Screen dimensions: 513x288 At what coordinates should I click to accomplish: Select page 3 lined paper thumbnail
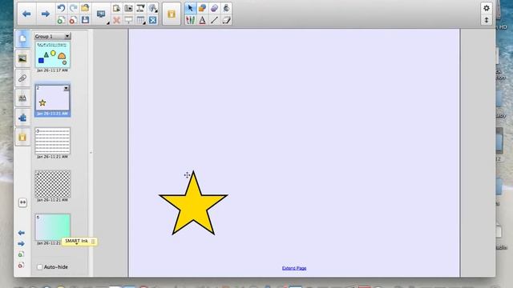point(52,141)
